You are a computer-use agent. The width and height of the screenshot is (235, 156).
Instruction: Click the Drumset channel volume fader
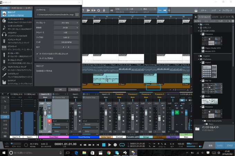pos(119,117)
